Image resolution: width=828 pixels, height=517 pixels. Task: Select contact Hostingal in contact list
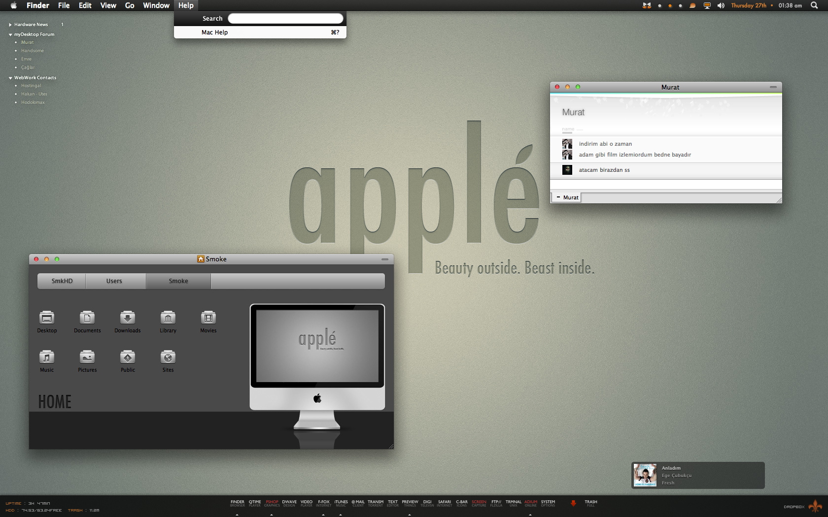[31, 86]
